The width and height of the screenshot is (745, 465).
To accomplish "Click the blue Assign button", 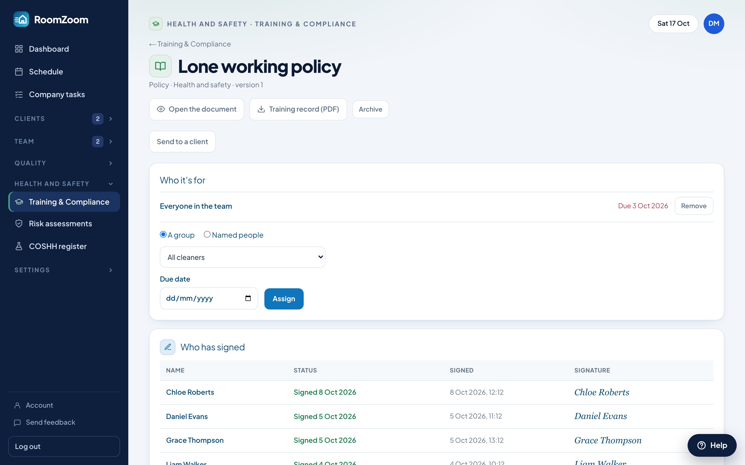I will pos(284,299).
